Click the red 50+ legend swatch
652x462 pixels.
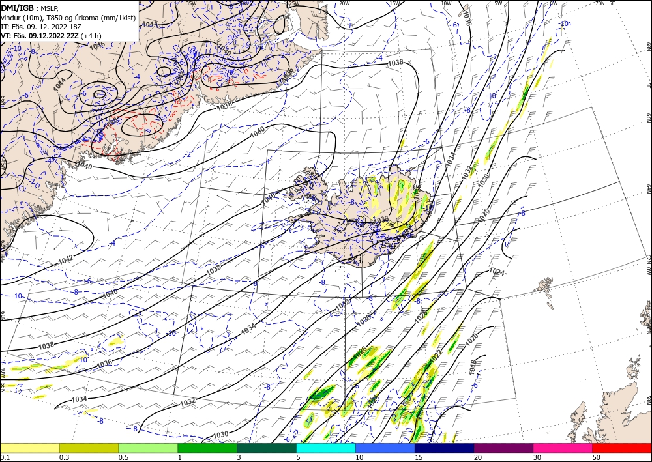pos(622,448)
